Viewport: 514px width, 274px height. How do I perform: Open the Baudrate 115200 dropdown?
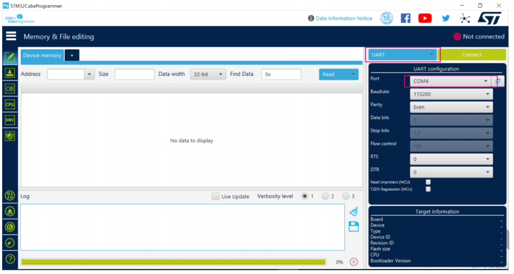click(x=451, y=94)
